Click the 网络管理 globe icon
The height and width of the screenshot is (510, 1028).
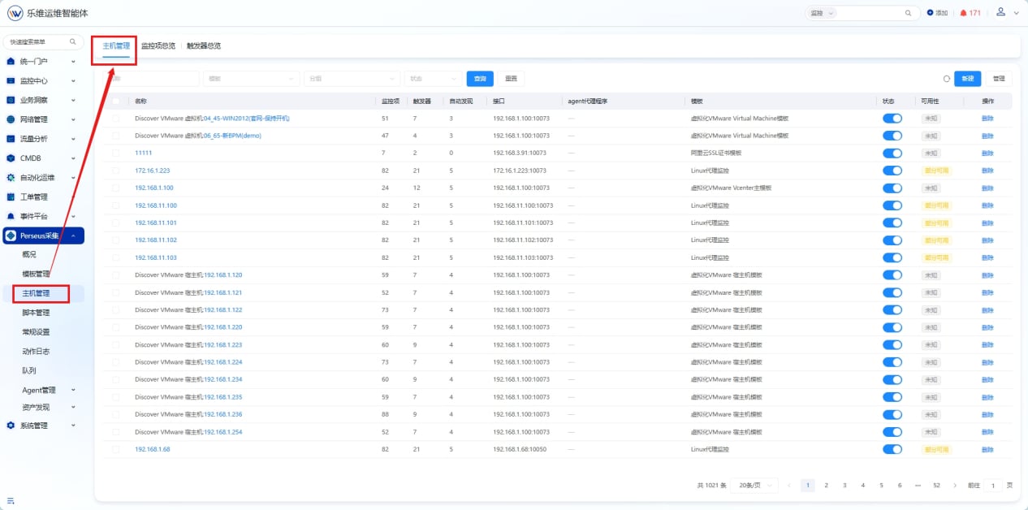click(11, 119)
